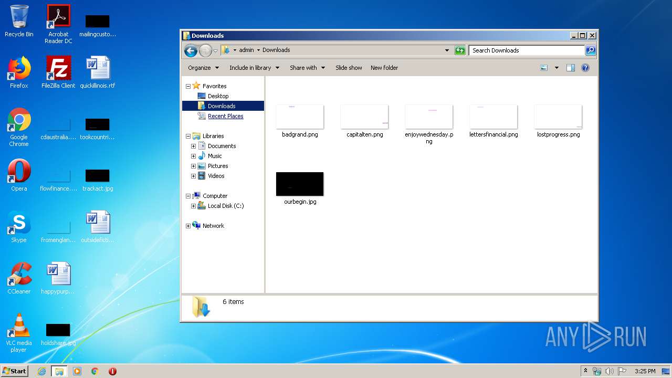Select Skype desktop icon
This screenshot has width=672, height=378.
click(19, 227)
